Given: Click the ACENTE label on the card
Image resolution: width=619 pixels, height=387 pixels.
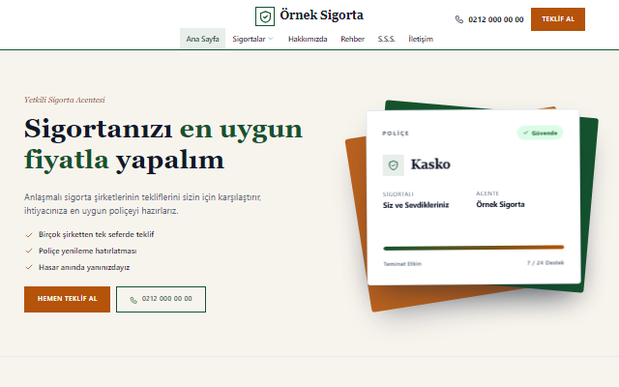Looking at the screenshot, I should pos(487,193).
